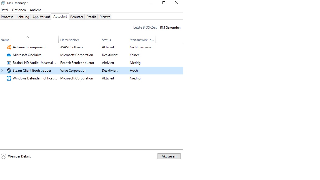Click Aktiviert status in Windows Defender row
The image size is (320, 180).
[108, 78]
